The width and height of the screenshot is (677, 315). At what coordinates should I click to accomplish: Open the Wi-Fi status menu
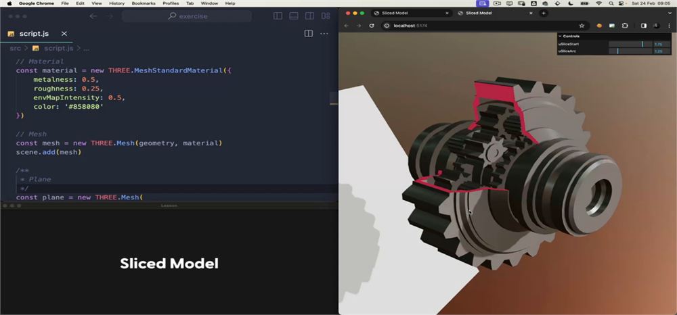click(x=598, y=3)
